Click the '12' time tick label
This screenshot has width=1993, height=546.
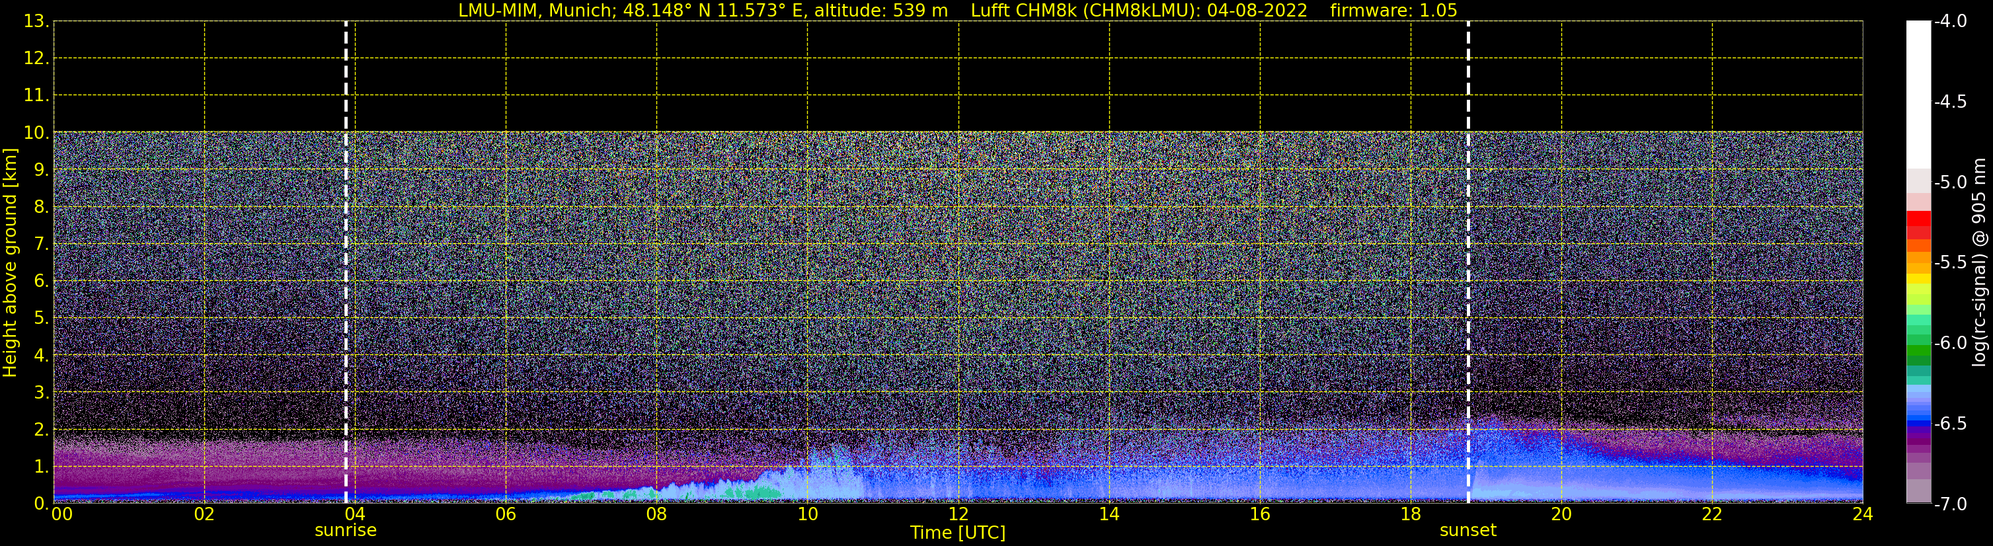coord(958,514)
